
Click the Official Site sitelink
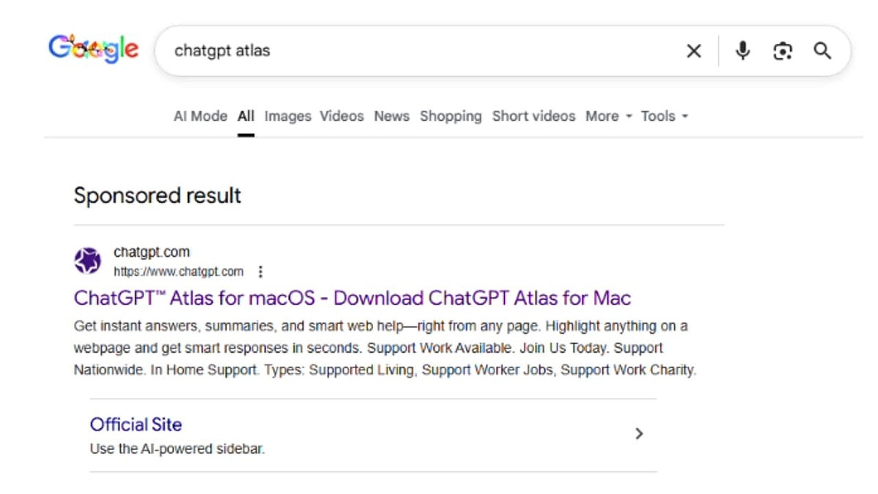tap(135, 424)
